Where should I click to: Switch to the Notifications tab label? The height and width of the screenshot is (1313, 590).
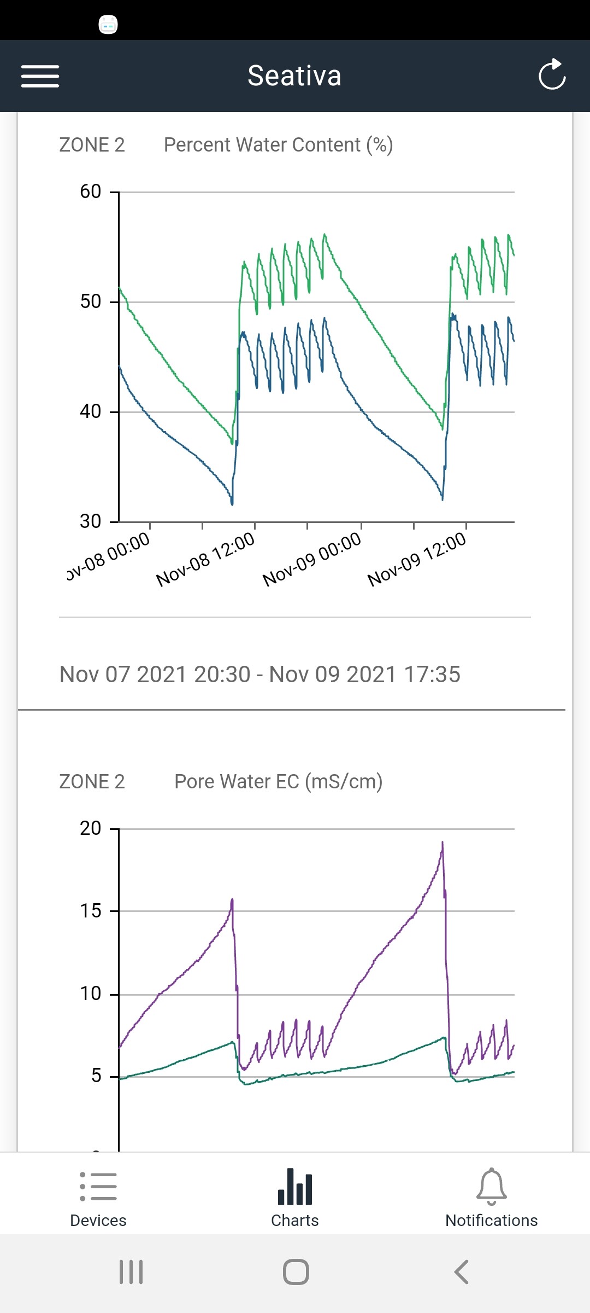492,1221
